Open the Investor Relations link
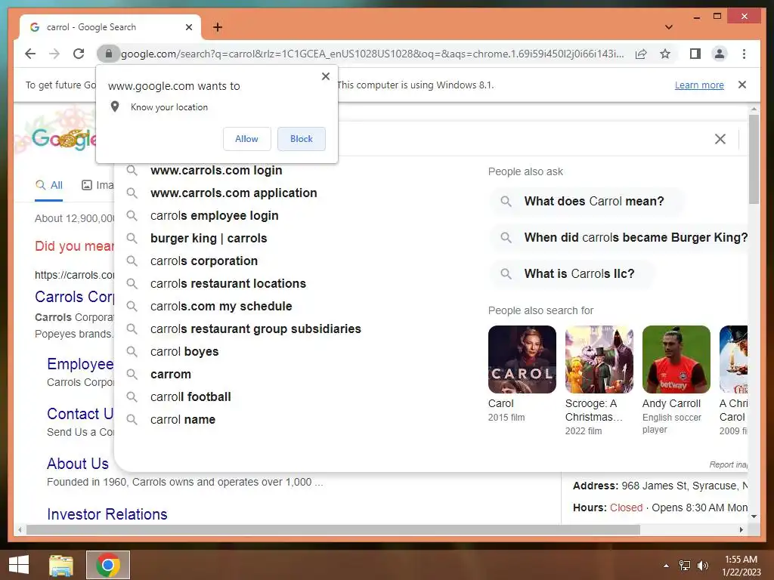Image resolution: width=774 pixels, height=580 pixels. click(x=107, y=514)
